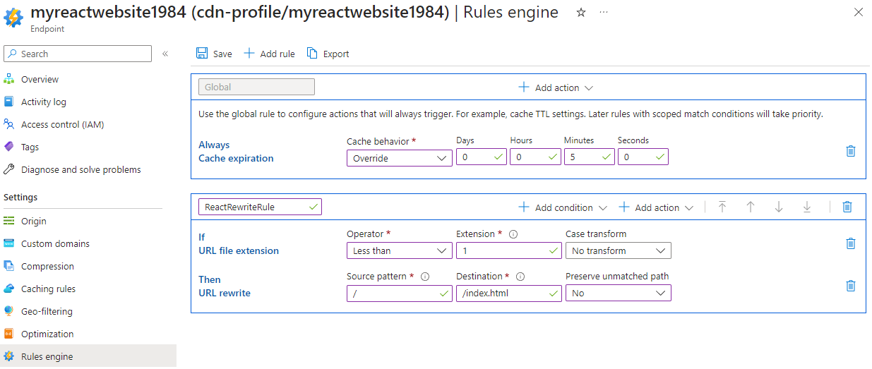The image size is (872, 369).
Task: Delete the Cache expiration action
Action: (x=851, y=151)
